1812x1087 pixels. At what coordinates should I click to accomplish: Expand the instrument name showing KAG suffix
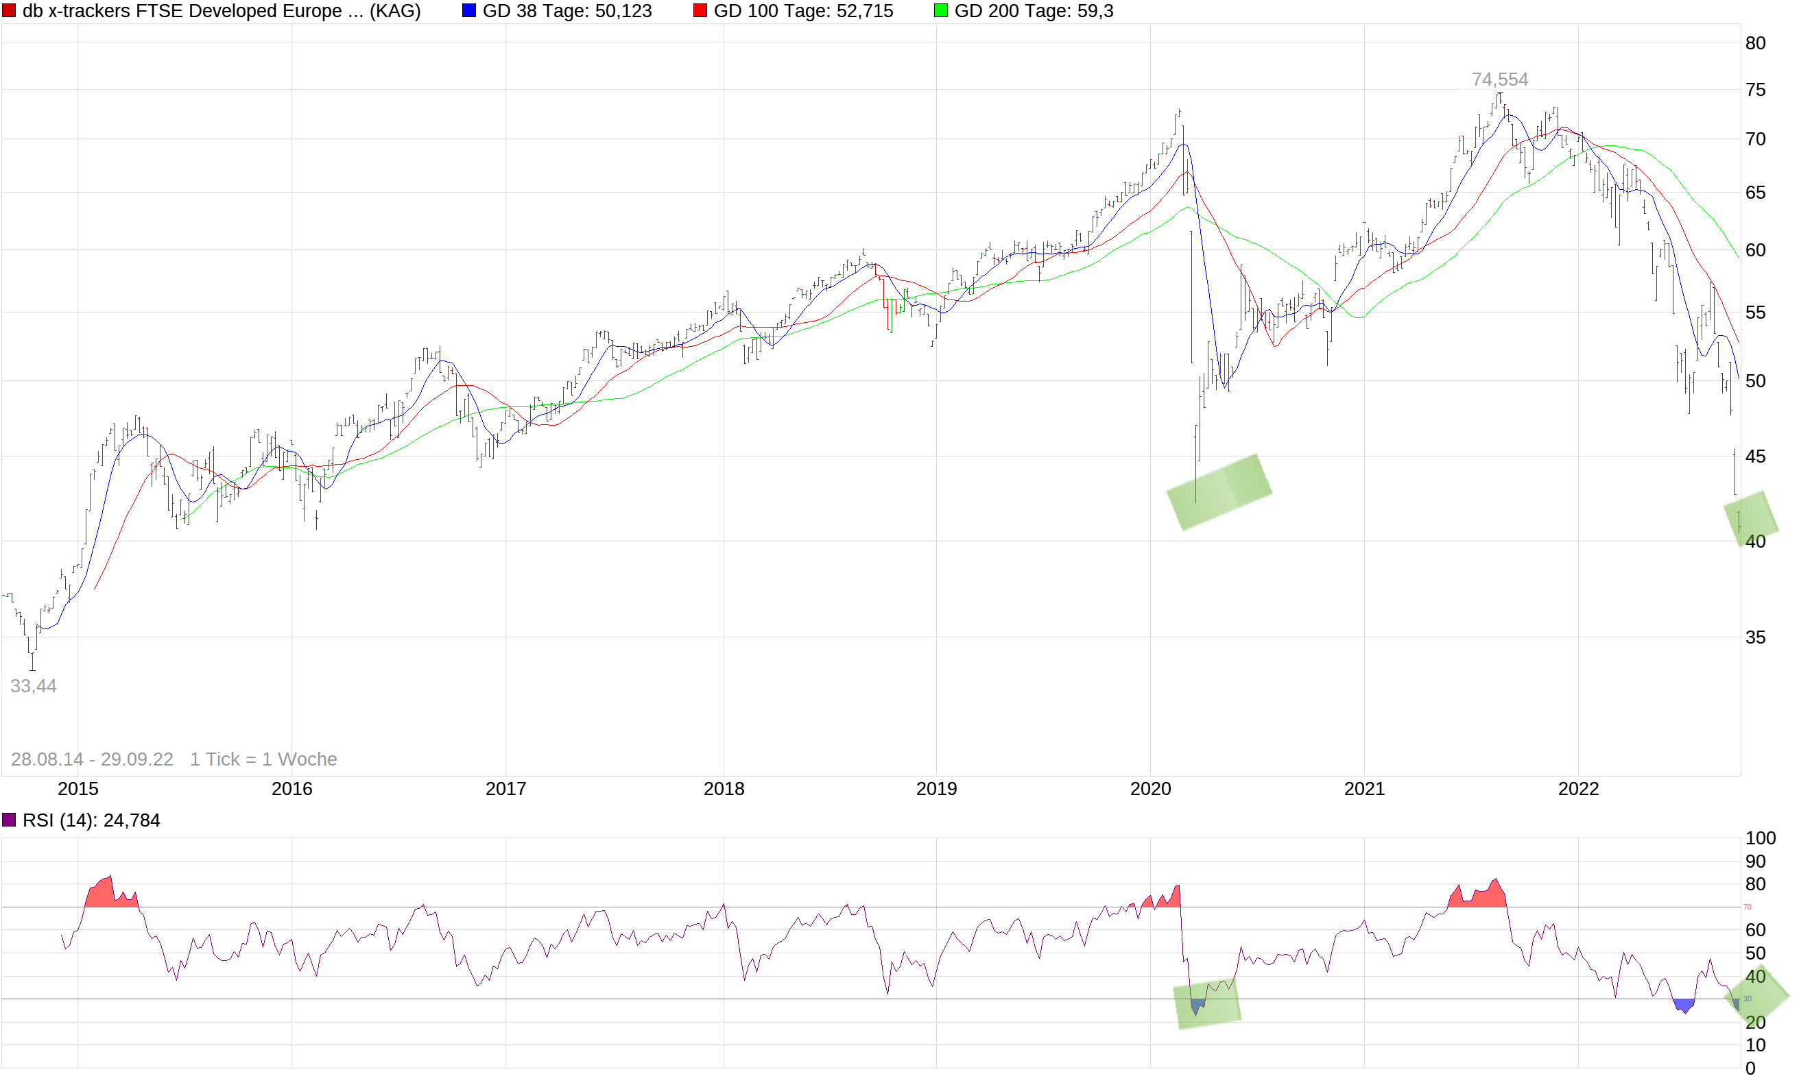pos(220,11)
